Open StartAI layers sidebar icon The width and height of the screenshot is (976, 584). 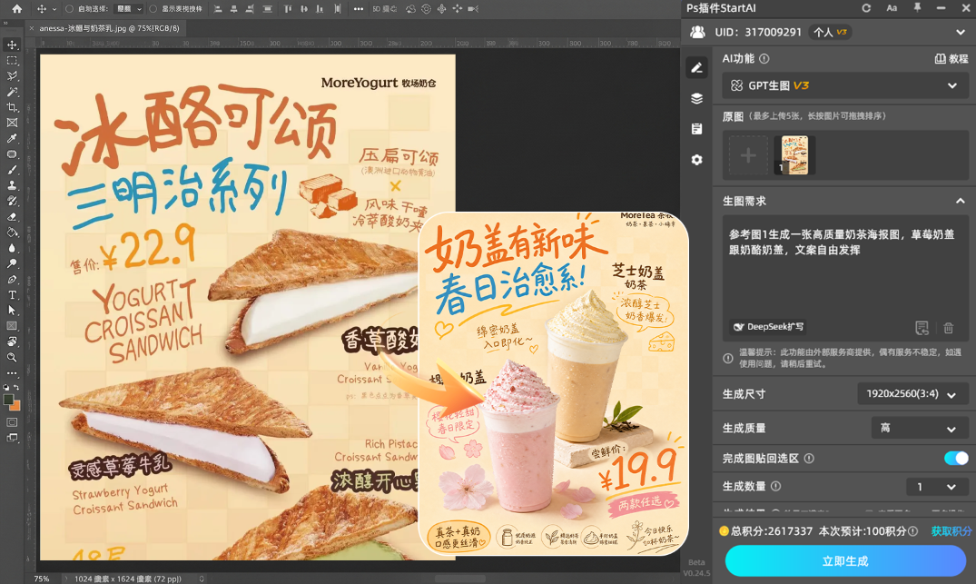[696, 98]
